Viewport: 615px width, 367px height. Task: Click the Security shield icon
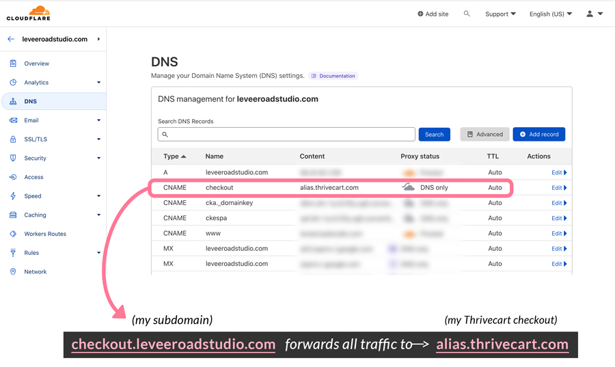(13, 158)
